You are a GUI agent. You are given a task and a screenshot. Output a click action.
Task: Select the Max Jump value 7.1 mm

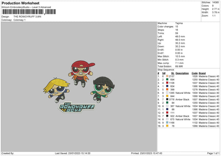click(179, 63)
